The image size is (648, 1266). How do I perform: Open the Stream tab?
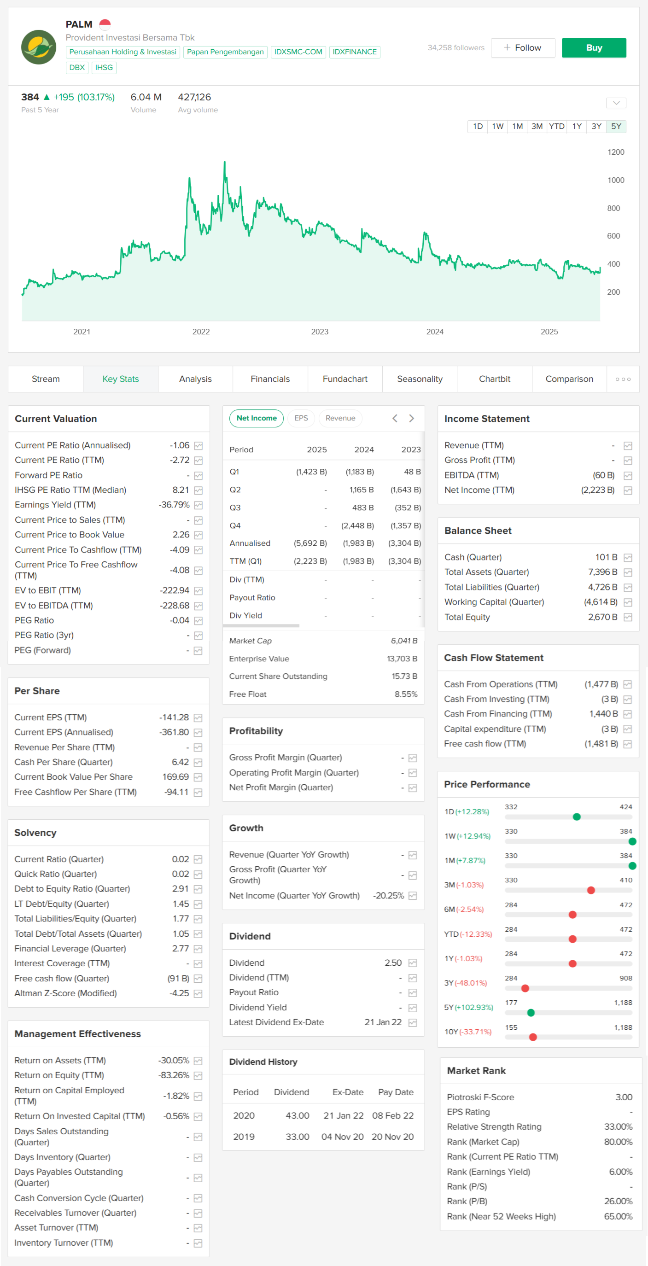pos(46,379)
